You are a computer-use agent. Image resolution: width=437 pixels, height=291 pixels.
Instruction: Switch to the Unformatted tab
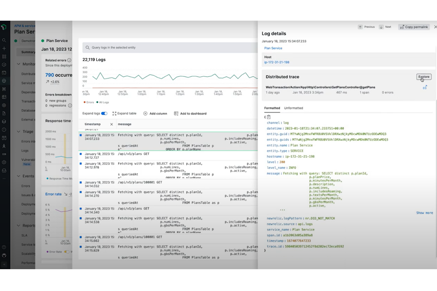(293, 108)
